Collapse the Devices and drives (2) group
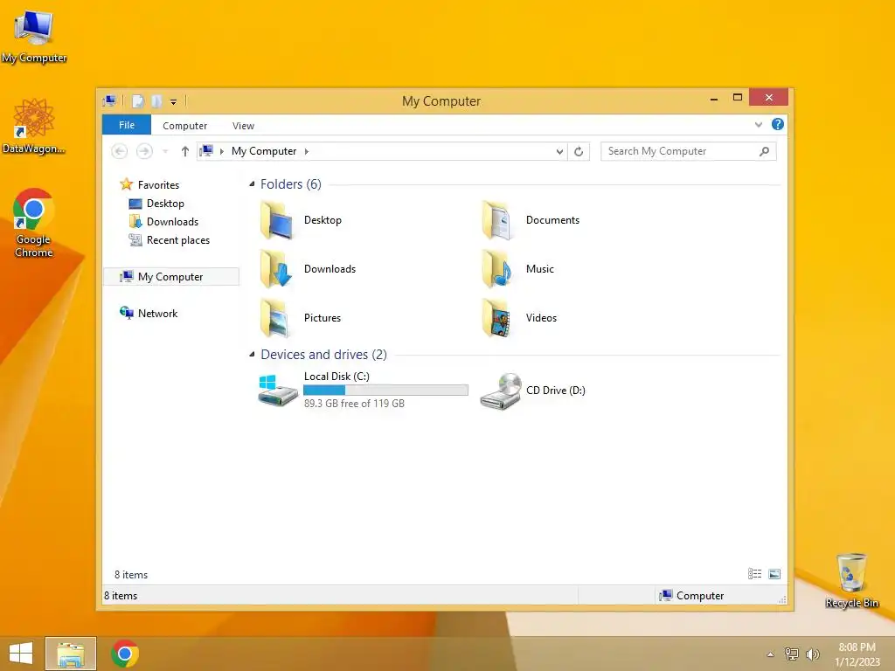The height and width of the screenshot is (671, 895). coord(252,355)
